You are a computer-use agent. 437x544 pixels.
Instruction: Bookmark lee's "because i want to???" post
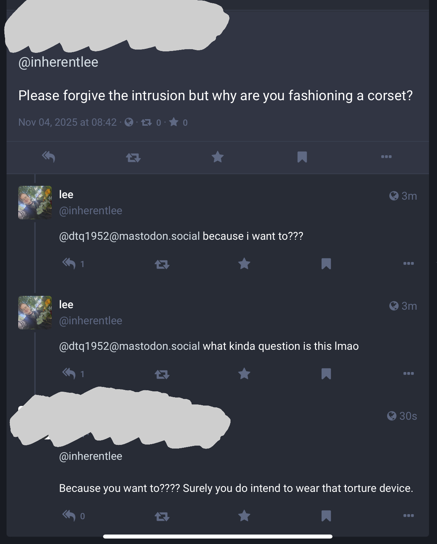pyautogui.click(x=326, y=263)
